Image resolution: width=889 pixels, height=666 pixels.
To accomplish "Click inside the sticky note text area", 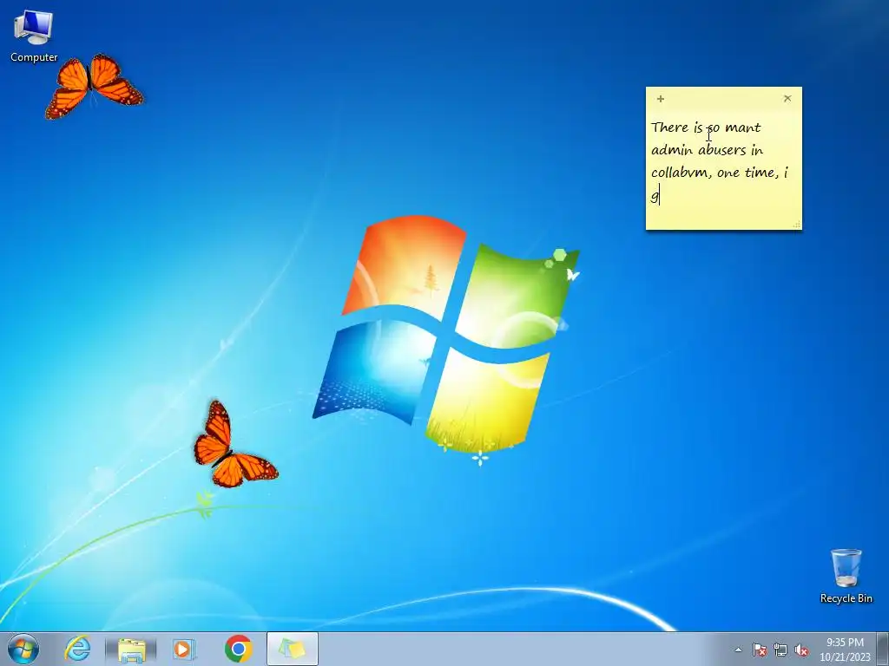I will pos(723,169).
